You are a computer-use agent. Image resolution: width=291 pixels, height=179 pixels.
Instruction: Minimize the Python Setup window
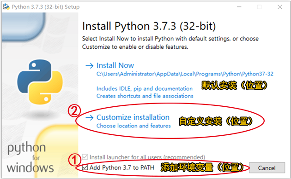(239, 7)
